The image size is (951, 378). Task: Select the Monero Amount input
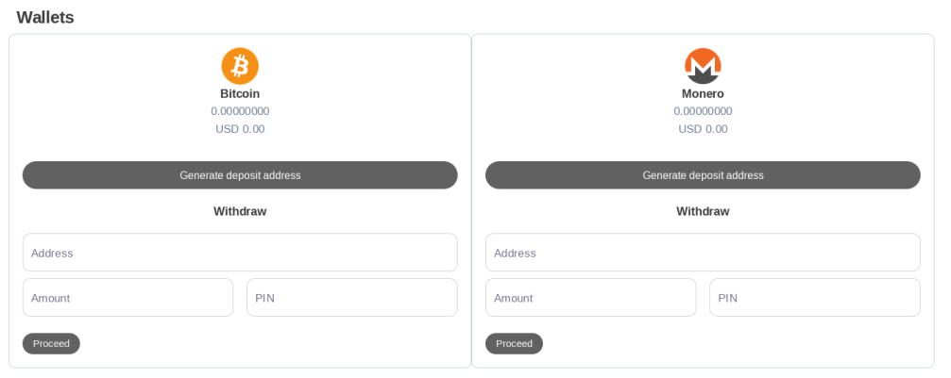590,298
